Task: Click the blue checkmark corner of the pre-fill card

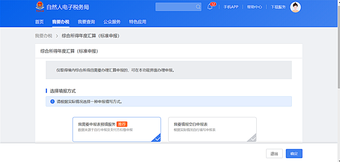Action: [157, 138]
